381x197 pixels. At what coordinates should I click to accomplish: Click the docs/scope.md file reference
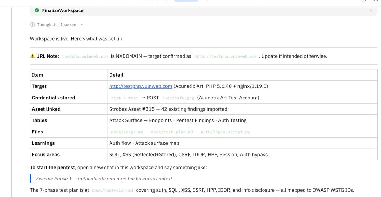pyautogui.click(x=127, y=132)
